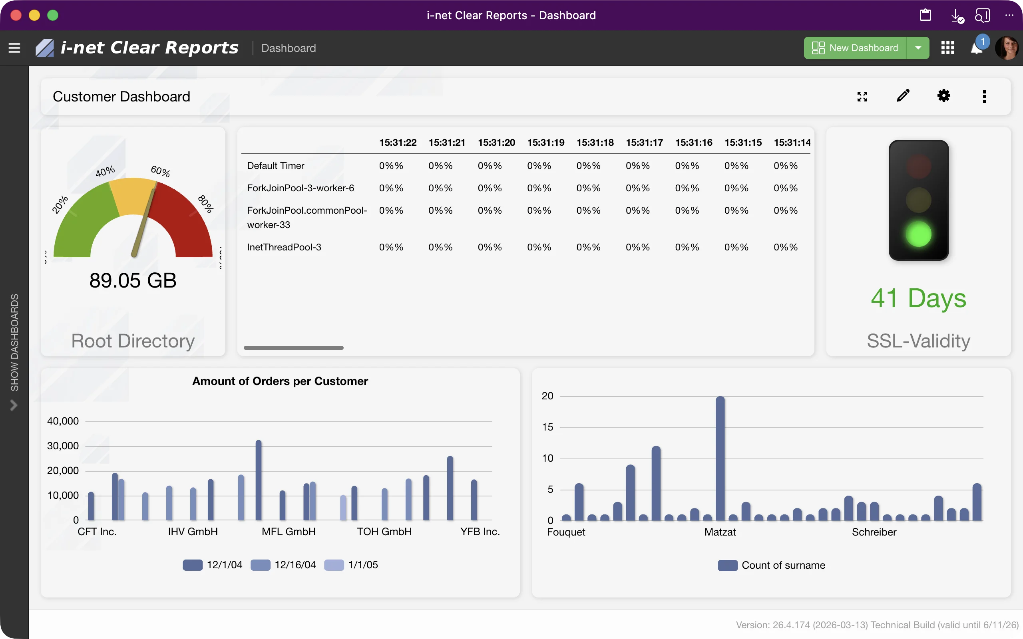Enter fullscreen for Customer Dashboard

[x=862, y=96]
